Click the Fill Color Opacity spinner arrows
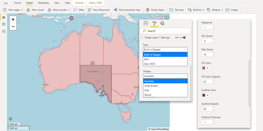263x131 pixels. [213, 82]
